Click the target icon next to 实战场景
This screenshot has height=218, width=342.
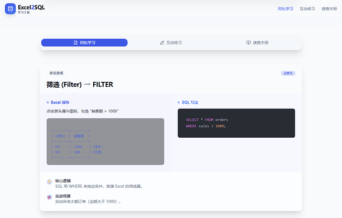pyautogui.click(x=49, y=197)
